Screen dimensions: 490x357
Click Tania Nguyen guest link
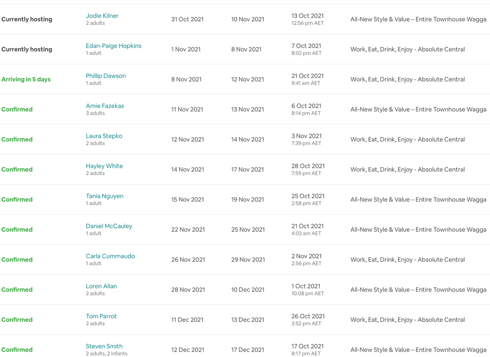click(104, 196)
